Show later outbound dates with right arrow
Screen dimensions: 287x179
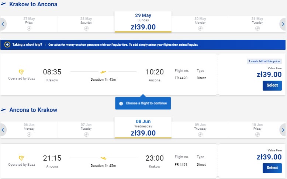[x=283, y=24]
